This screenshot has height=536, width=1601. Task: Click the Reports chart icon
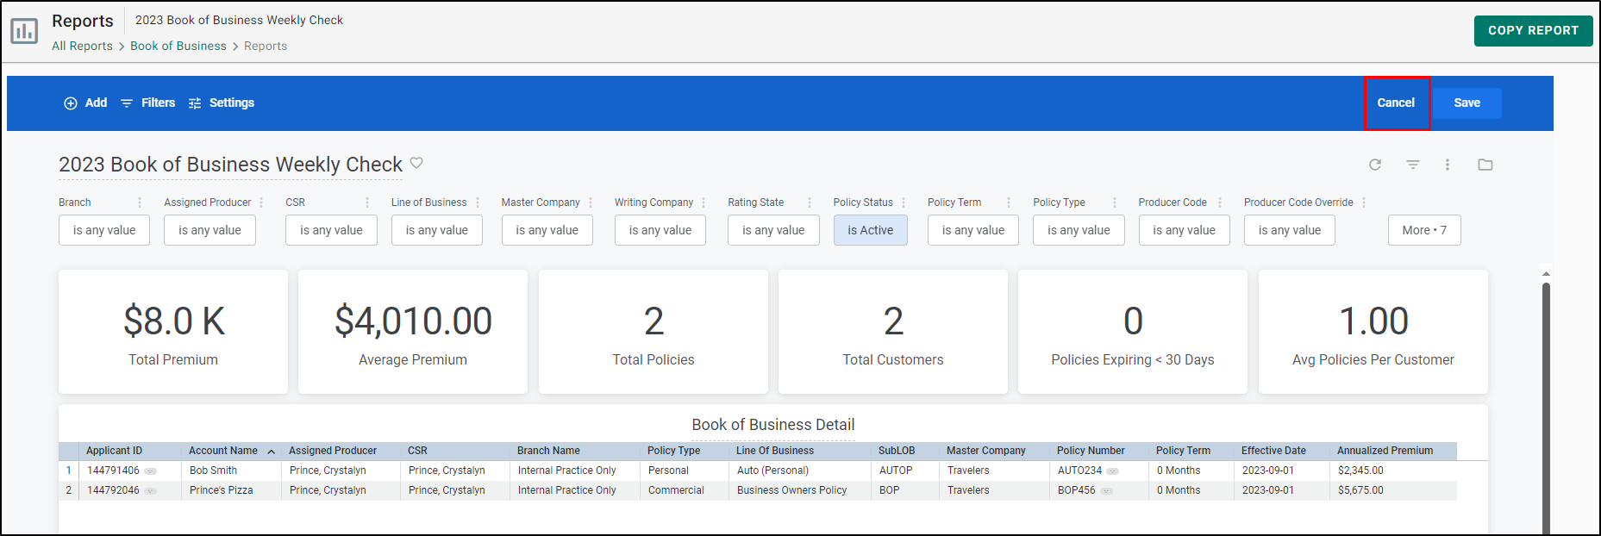tap(24, 31)
